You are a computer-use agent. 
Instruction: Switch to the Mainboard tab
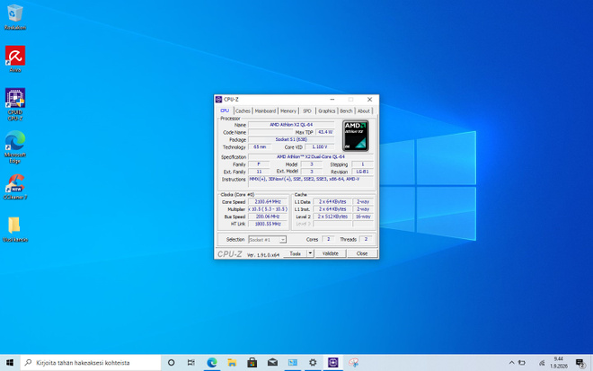coord(265,110)
